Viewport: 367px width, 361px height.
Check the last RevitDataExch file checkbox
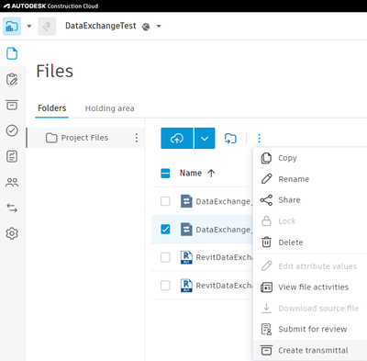(165, 286)
